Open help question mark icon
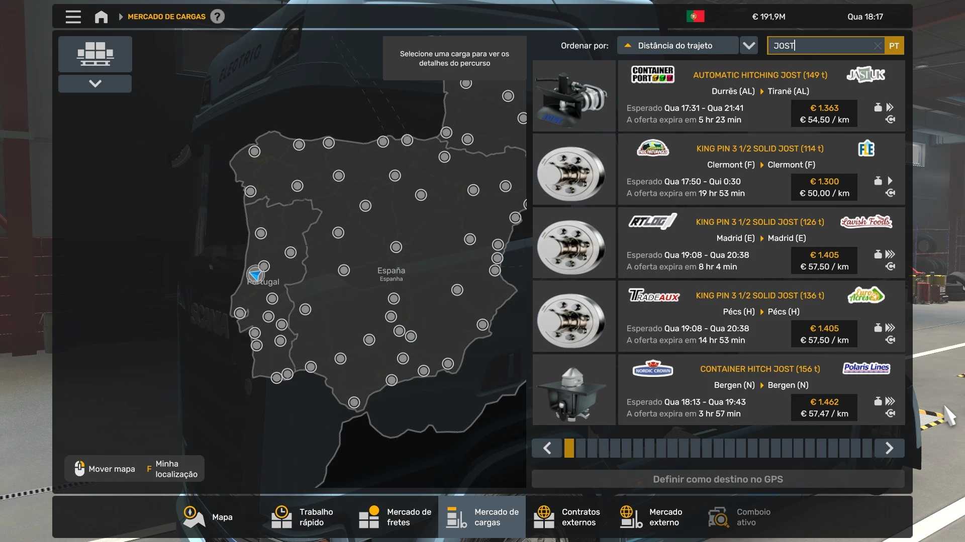This screenshot has height=542, width=965. (217, 17)
